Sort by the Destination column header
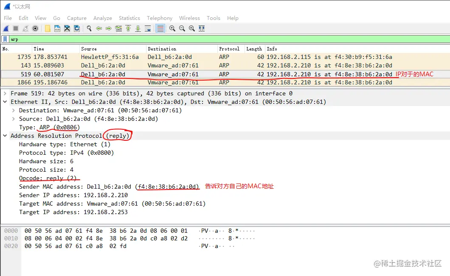This screenshot has height=276, width=450. coord(182,49)
